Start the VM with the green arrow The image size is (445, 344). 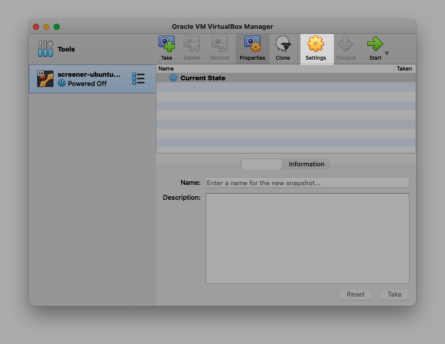coord(375,48)
